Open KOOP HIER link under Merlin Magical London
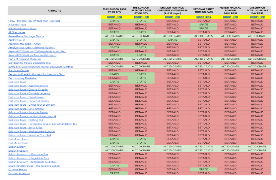 coord(231,17)
